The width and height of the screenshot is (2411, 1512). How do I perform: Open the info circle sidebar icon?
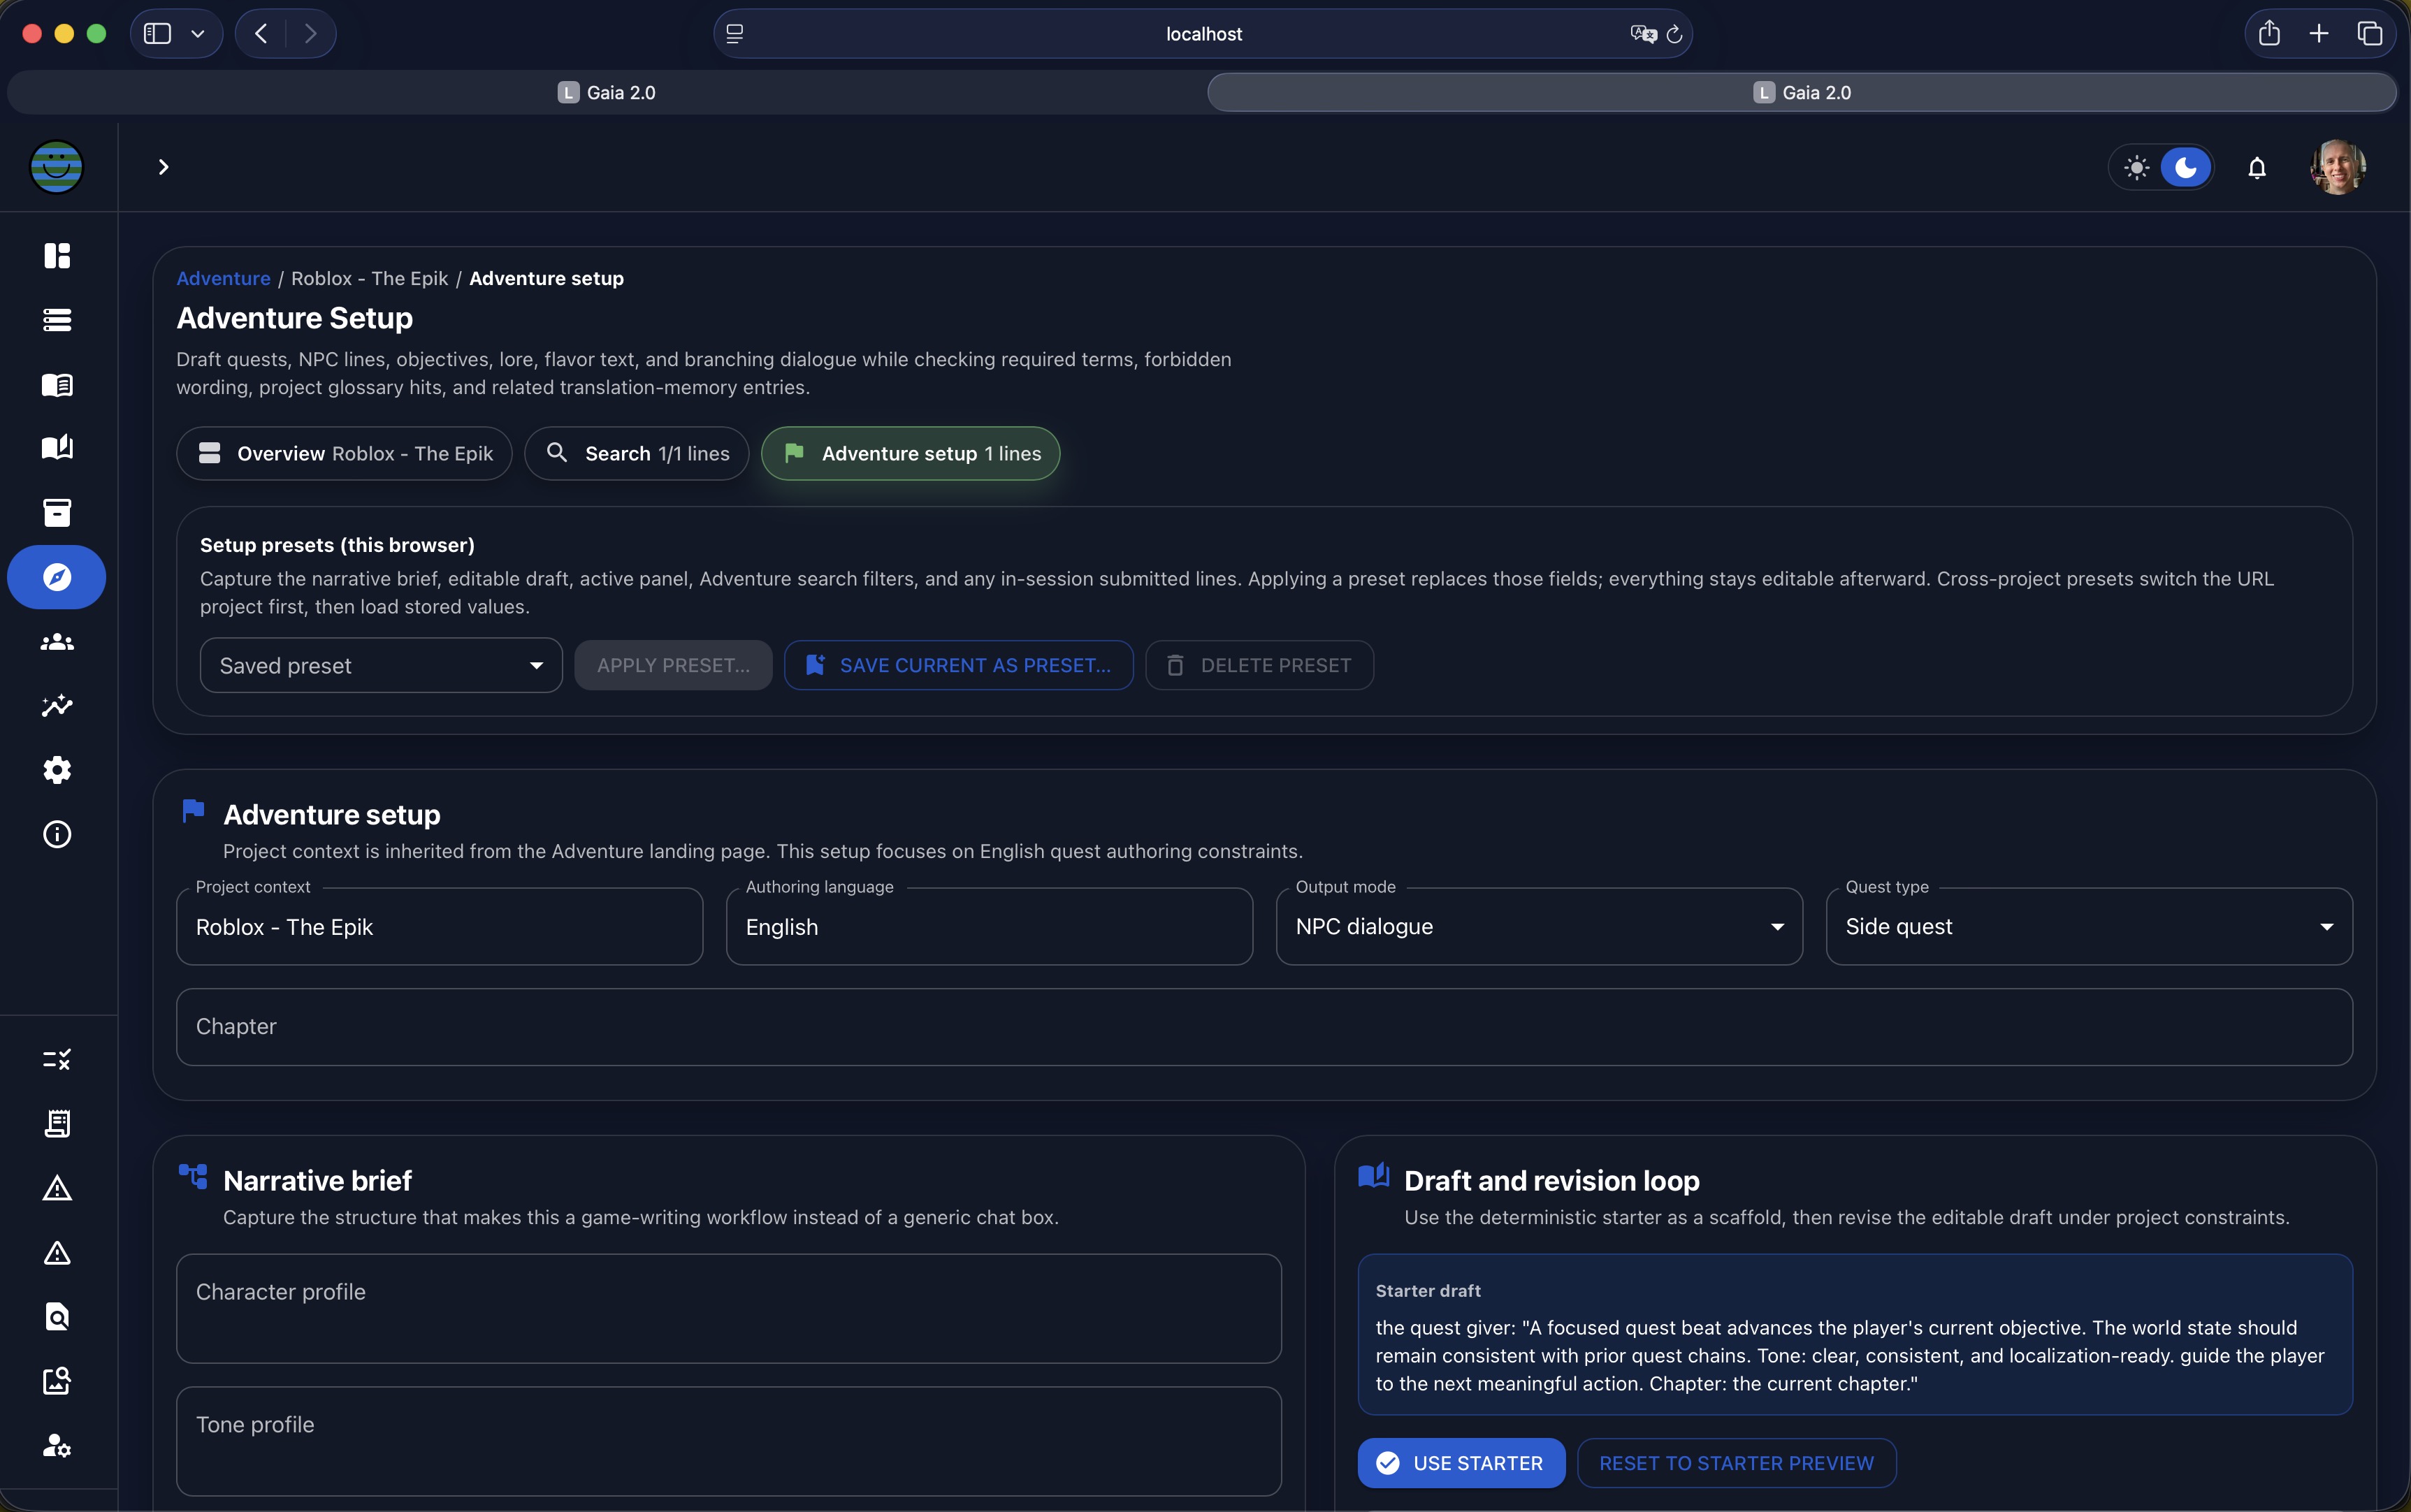point(57,834)
